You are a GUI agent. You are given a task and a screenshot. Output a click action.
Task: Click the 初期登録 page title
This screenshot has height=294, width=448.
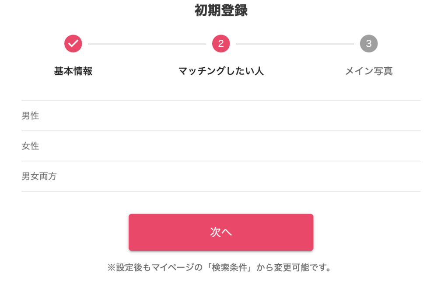point(221,10)
